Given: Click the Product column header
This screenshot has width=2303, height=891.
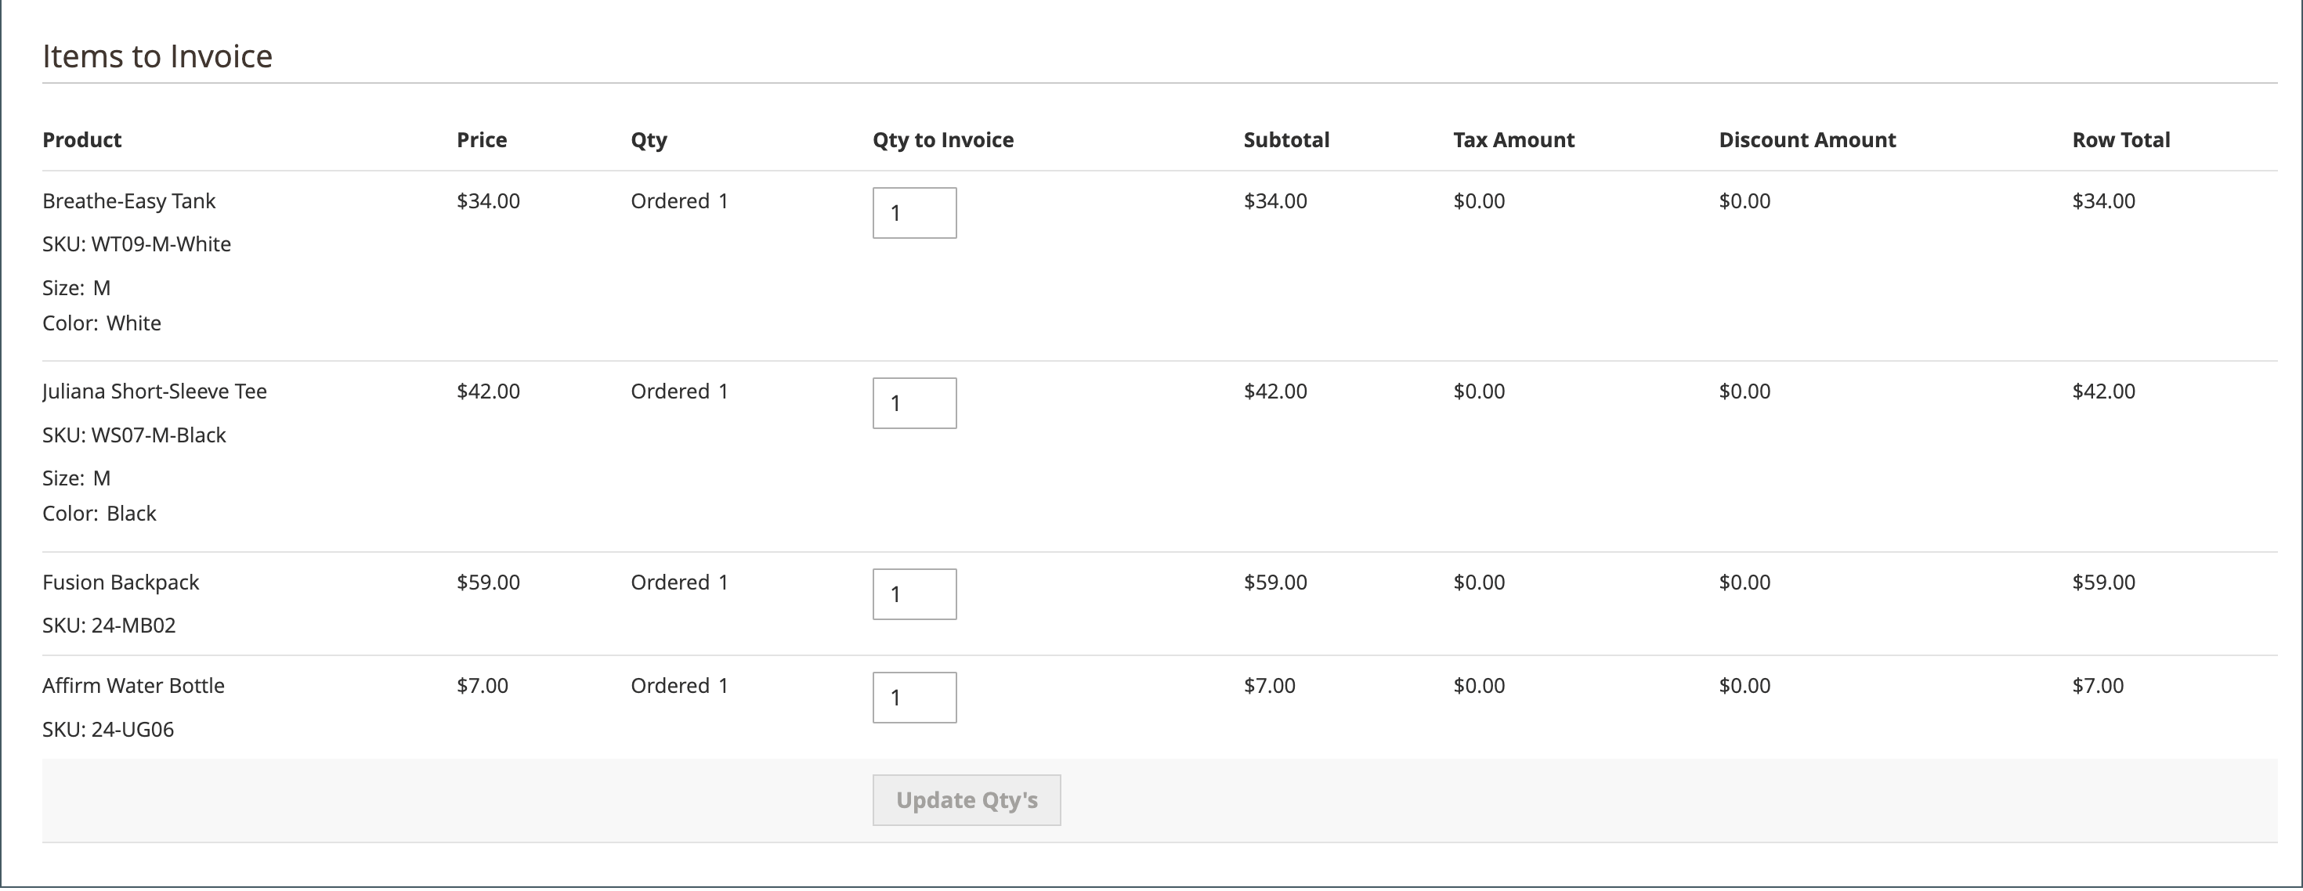Looking at the screenshot, I should click(81, 139).
